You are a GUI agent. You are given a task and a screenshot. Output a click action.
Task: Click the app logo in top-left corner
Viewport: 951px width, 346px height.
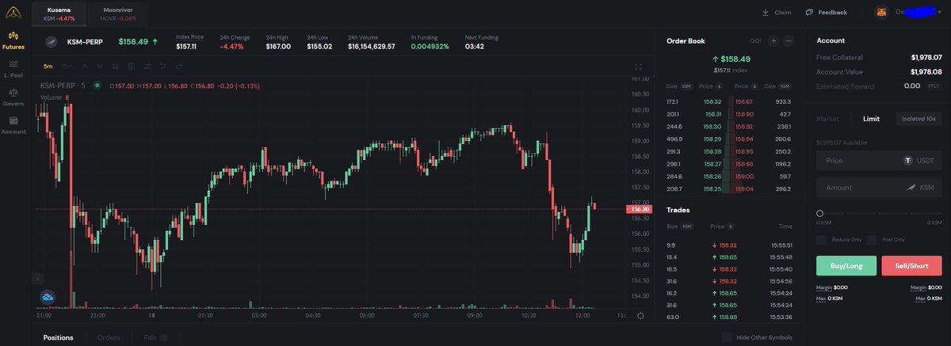tap(13, 11)
